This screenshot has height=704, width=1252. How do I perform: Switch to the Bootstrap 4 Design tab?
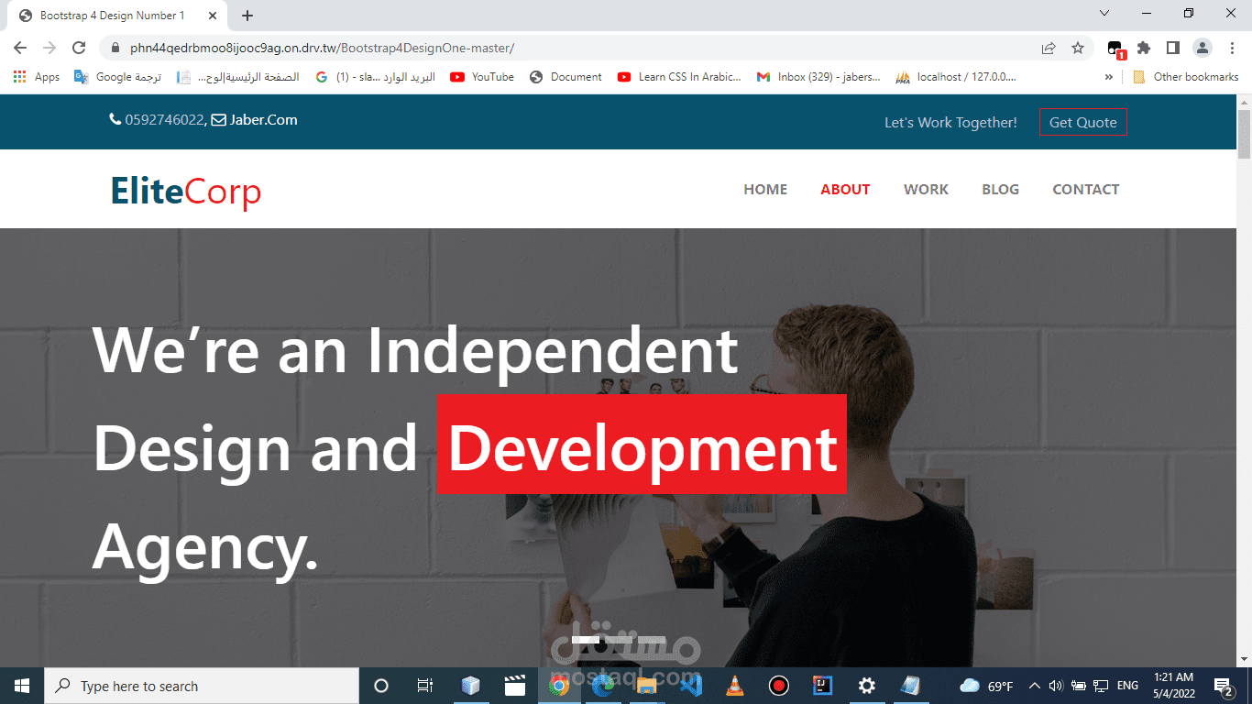coord(110,15)
